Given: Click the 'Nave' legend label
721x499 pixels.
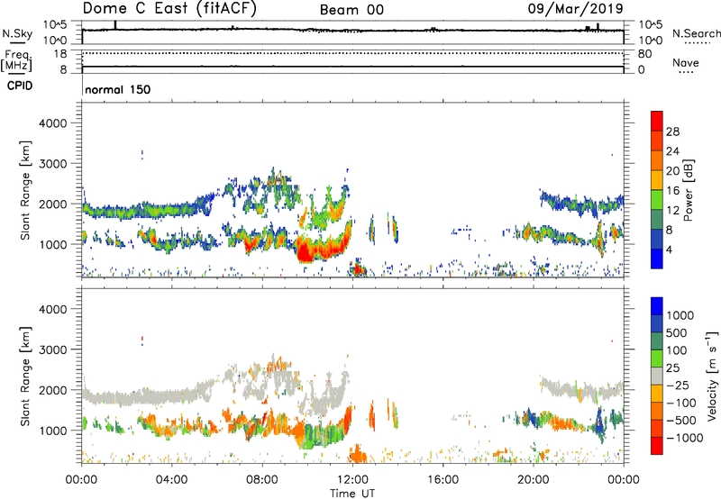Looking at the screenshot, I should point(686,62).
